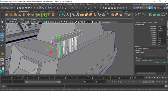Click the SVG import shelf icon
Screen dimensions: 168x91
(53, 15)
